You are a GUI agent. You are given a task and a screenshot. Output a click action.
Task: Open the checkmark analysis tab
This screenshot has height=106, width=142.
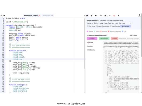click(x=110, y=16)
